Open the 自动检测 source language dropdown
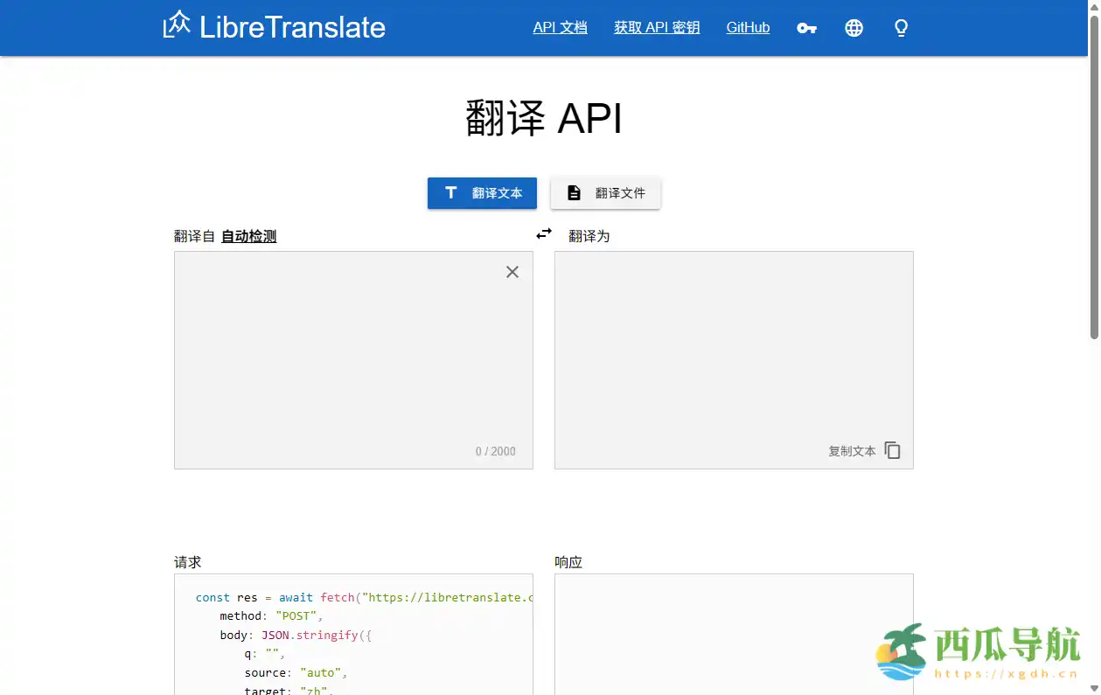Image resolution: width=1101 pixels, height=695 pixels. [x=248, y=235]
